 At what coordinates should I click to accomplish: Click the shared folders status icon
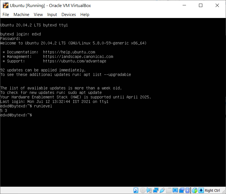pos(169,190)
